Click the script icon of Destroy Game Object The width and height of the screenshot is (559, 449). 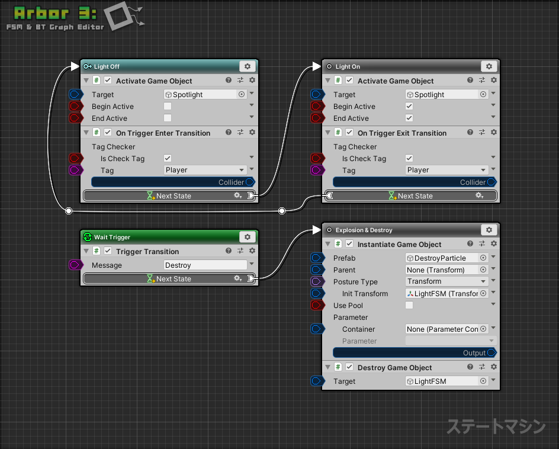pyautogui.click(x=338, y=367)
